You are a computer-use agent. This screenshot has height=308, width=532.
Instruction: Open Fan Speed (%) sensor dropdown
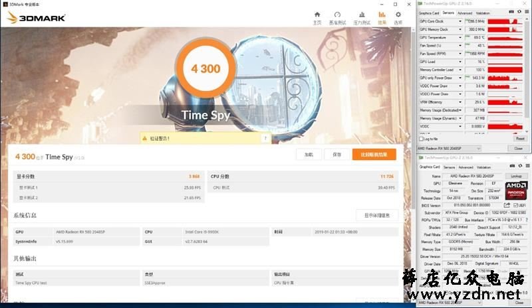[460, 45]
